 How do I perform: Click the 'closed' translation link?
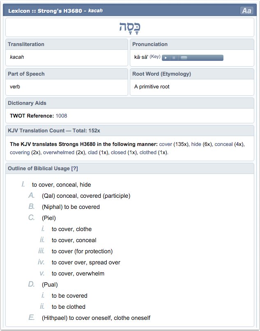click(x=119, y=152)
